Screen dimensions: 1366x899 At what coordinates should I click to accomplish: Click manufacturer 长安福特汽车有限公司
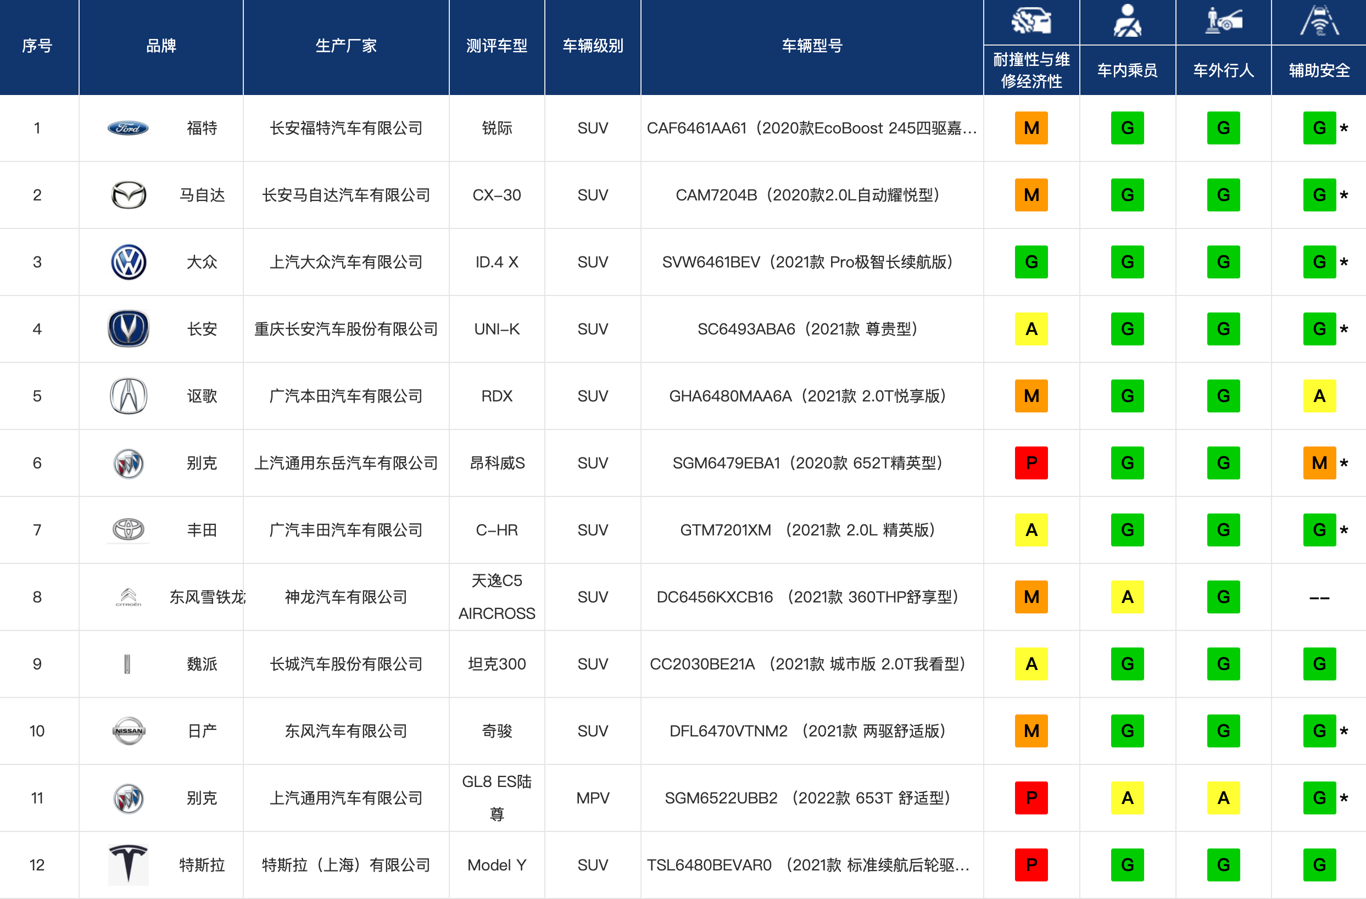[346, 128]
